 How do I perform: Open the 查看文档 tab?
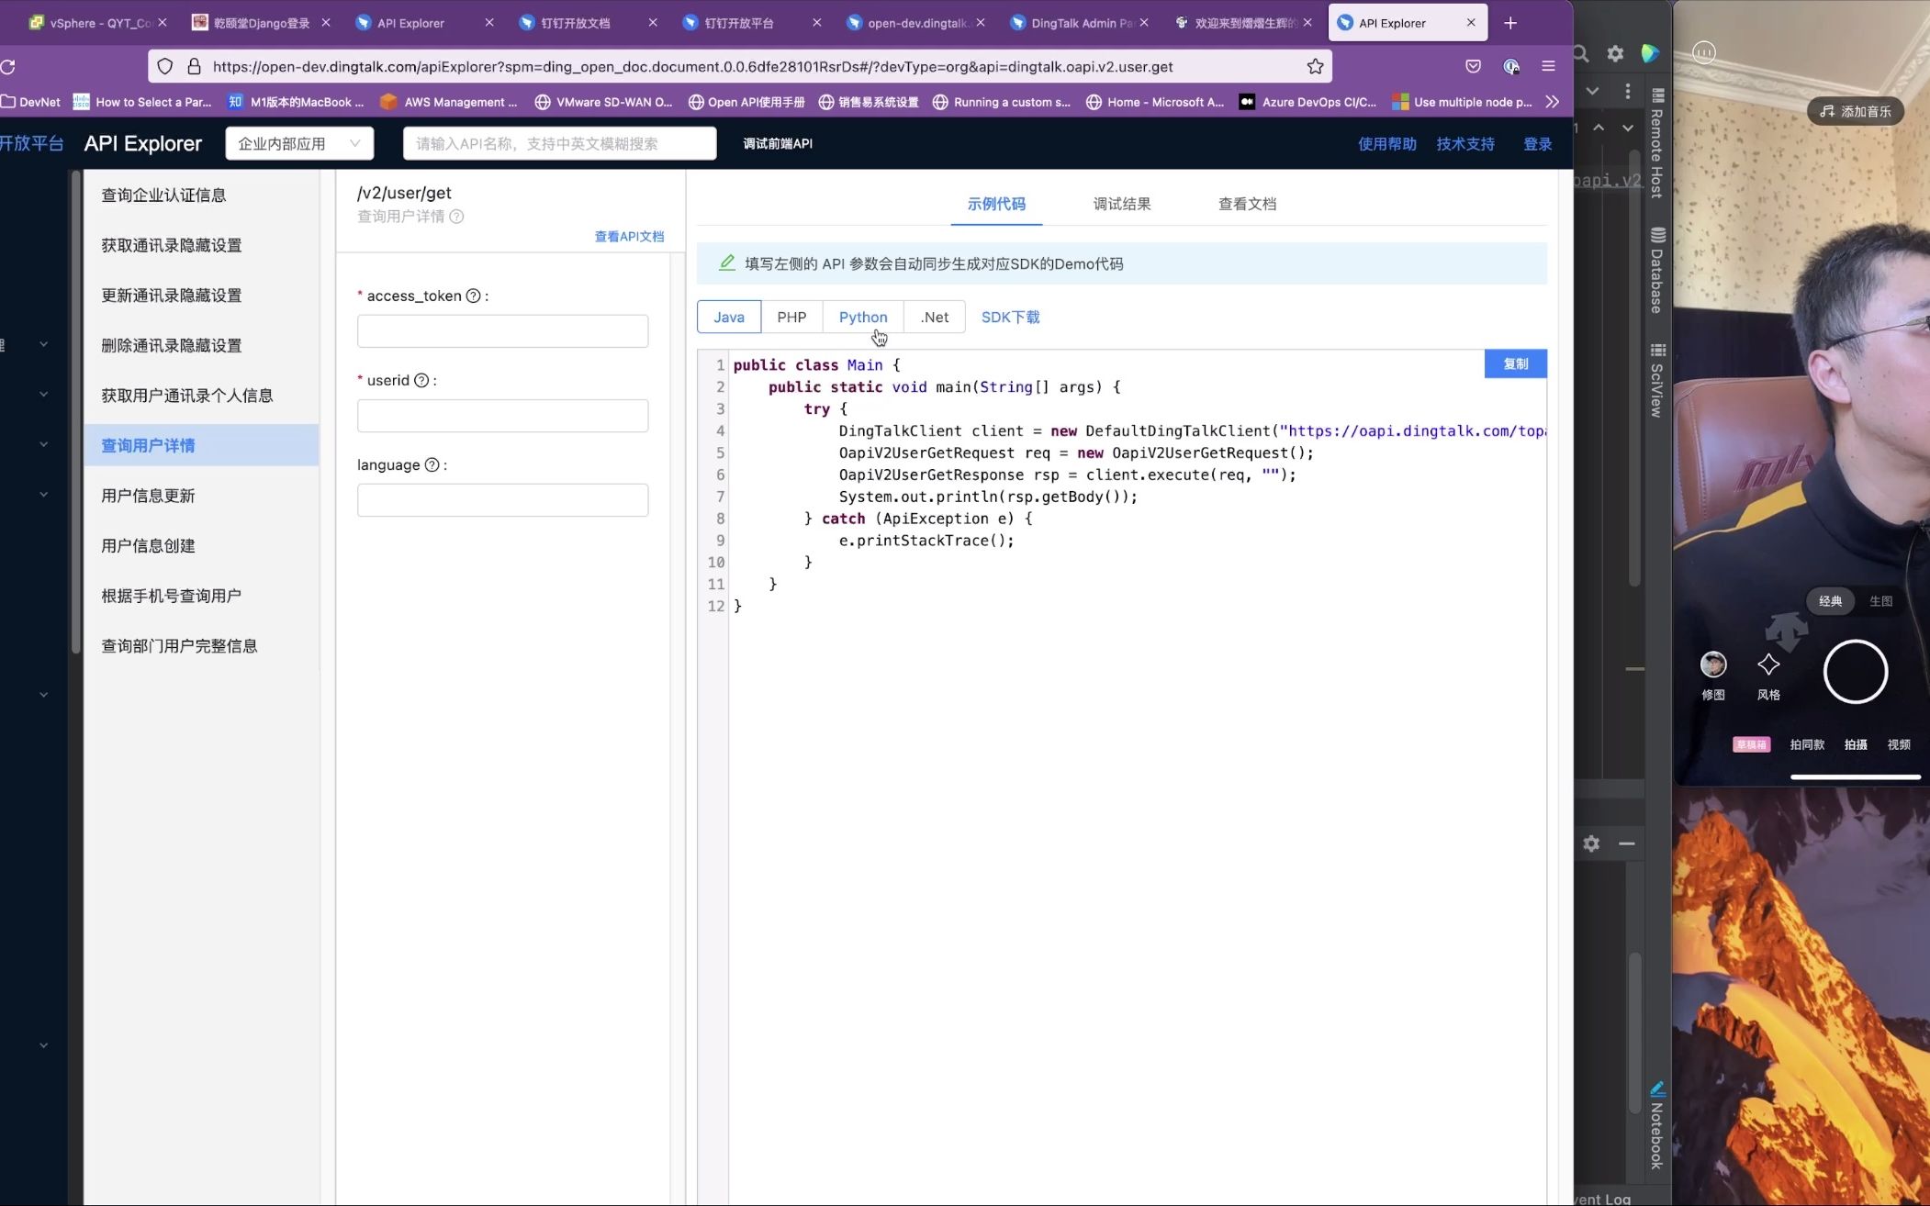coord(1246,204)
